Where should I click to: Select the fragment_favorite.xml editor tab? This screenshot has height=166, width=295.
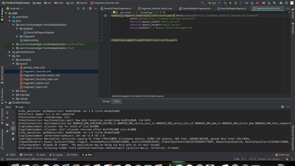tap(267, 8)
